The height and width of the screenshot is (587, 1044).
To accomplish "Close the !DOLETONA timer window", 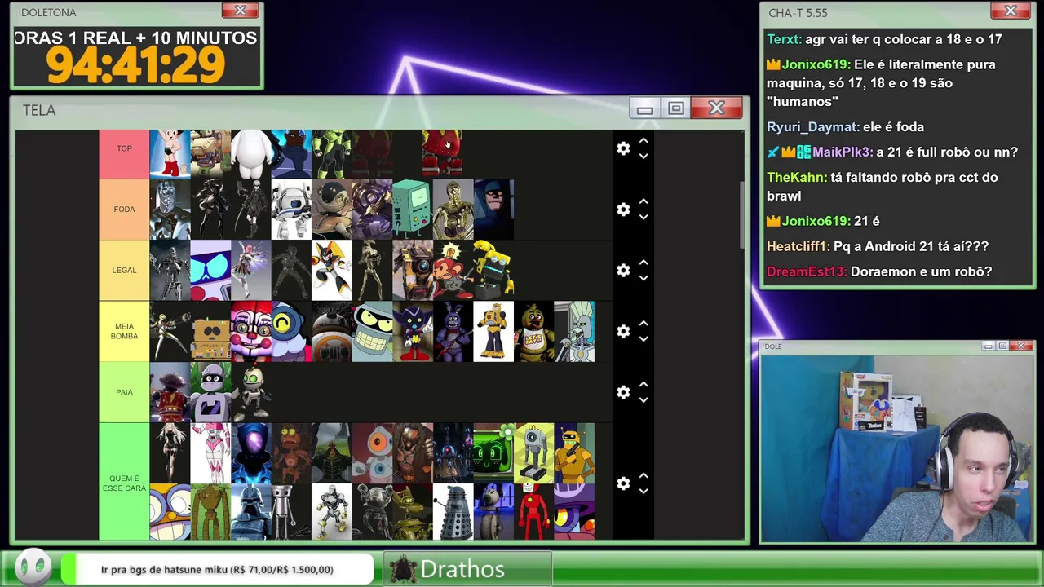I will 240,11.
